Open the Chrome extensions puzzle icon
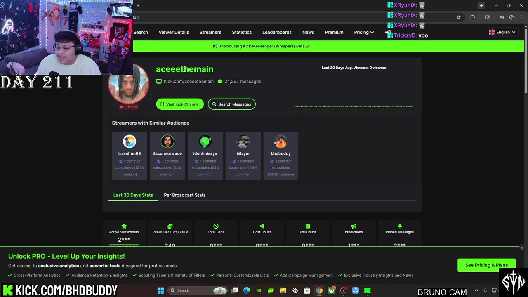 473,17
